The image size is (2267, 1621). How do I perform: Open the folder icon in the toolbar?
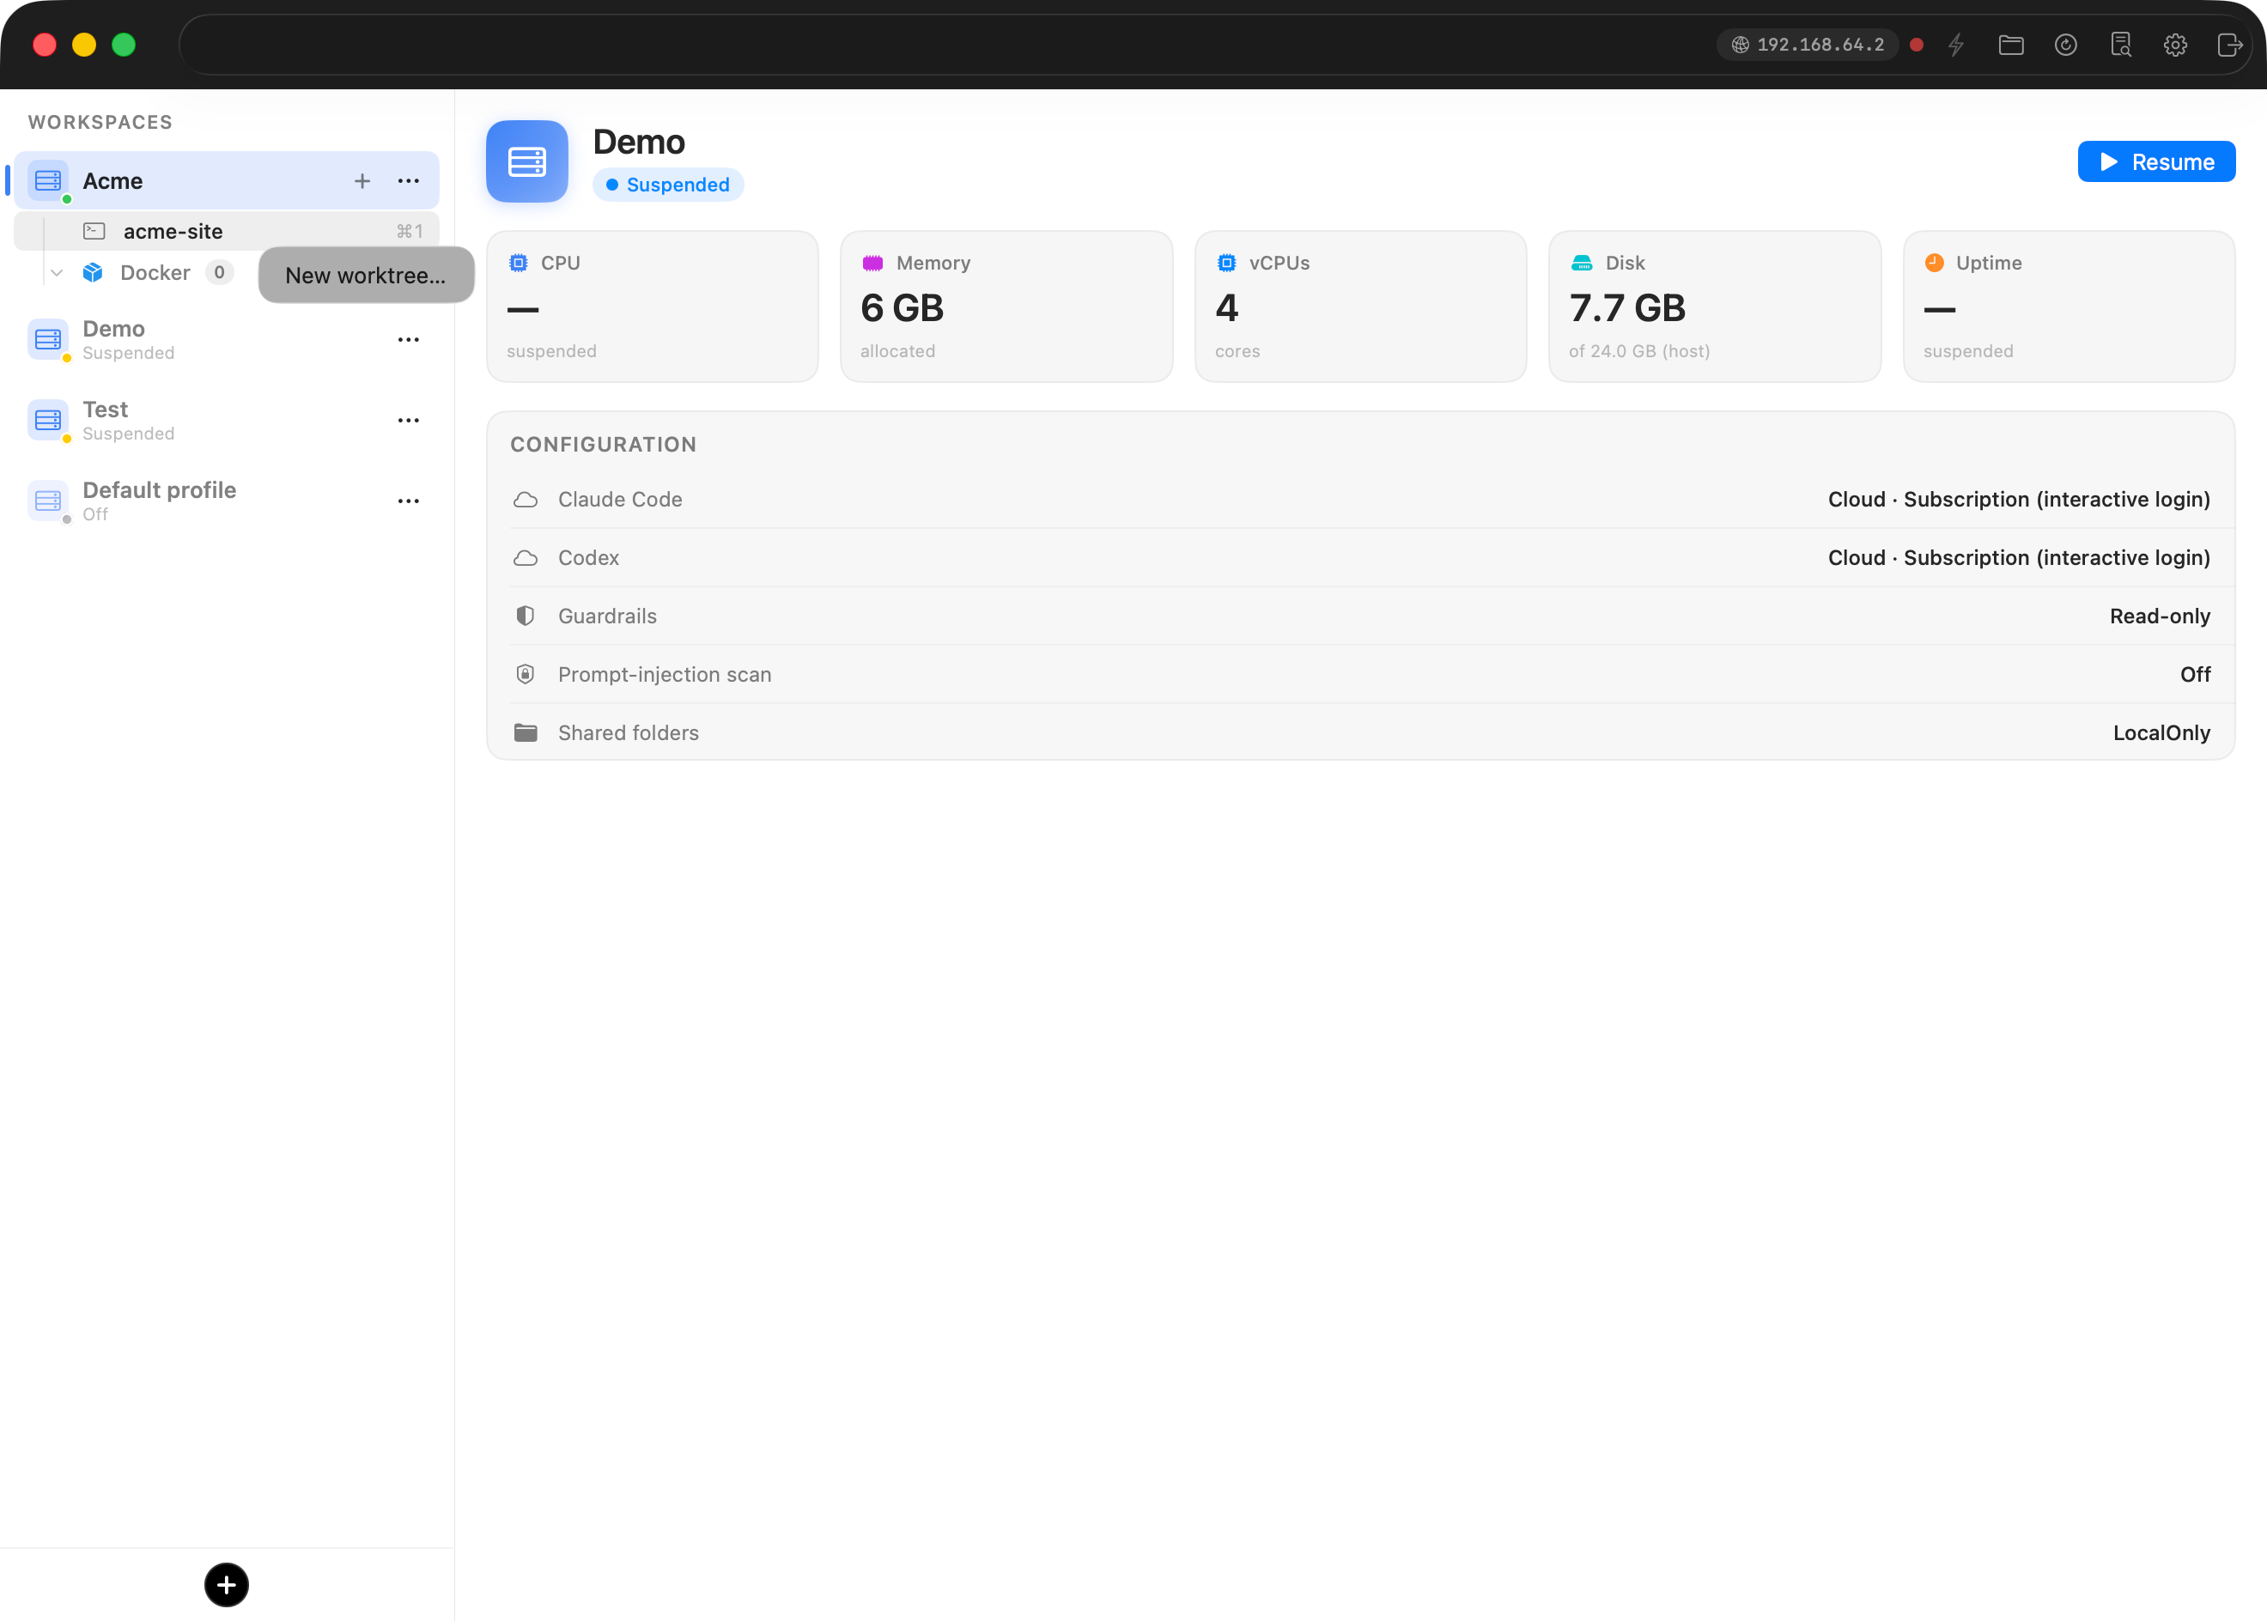pyautogui.click(x=2010, y=45)
